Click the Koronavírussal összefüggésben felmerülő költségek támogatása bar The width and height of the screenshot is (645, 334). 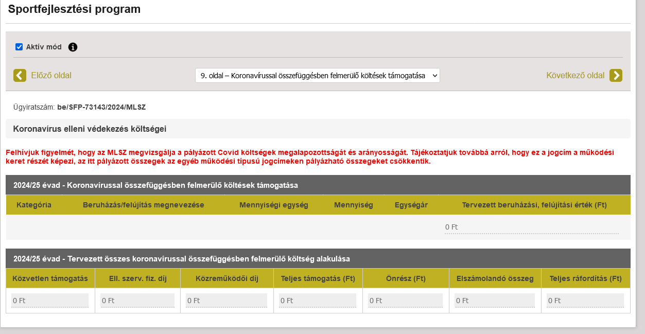(x=318, y=185)
